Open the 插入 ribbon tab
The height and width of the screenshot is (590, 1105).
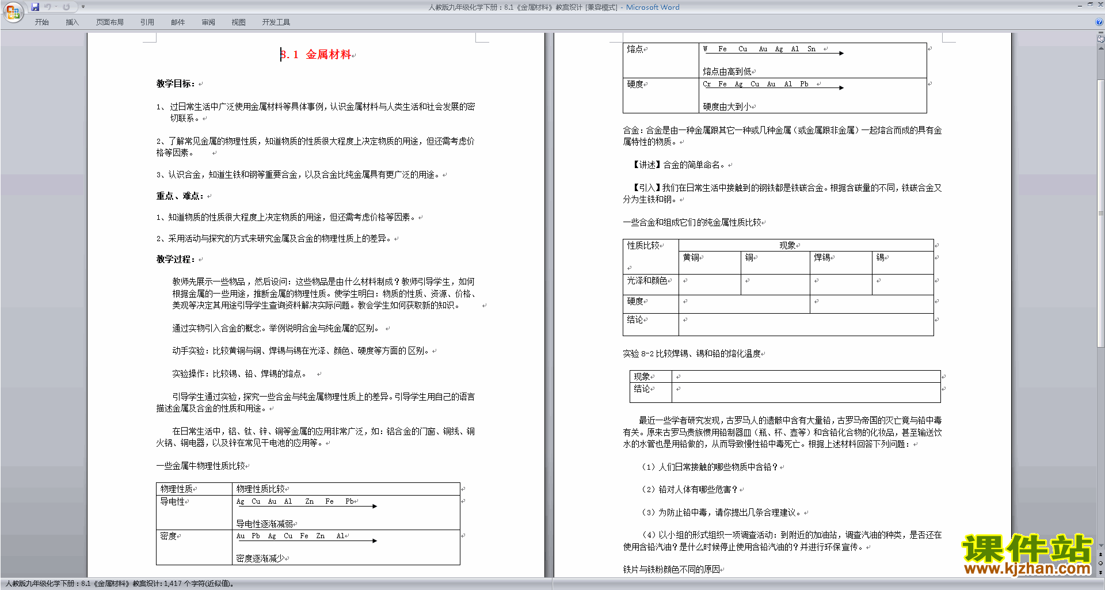tap(72, 22)
